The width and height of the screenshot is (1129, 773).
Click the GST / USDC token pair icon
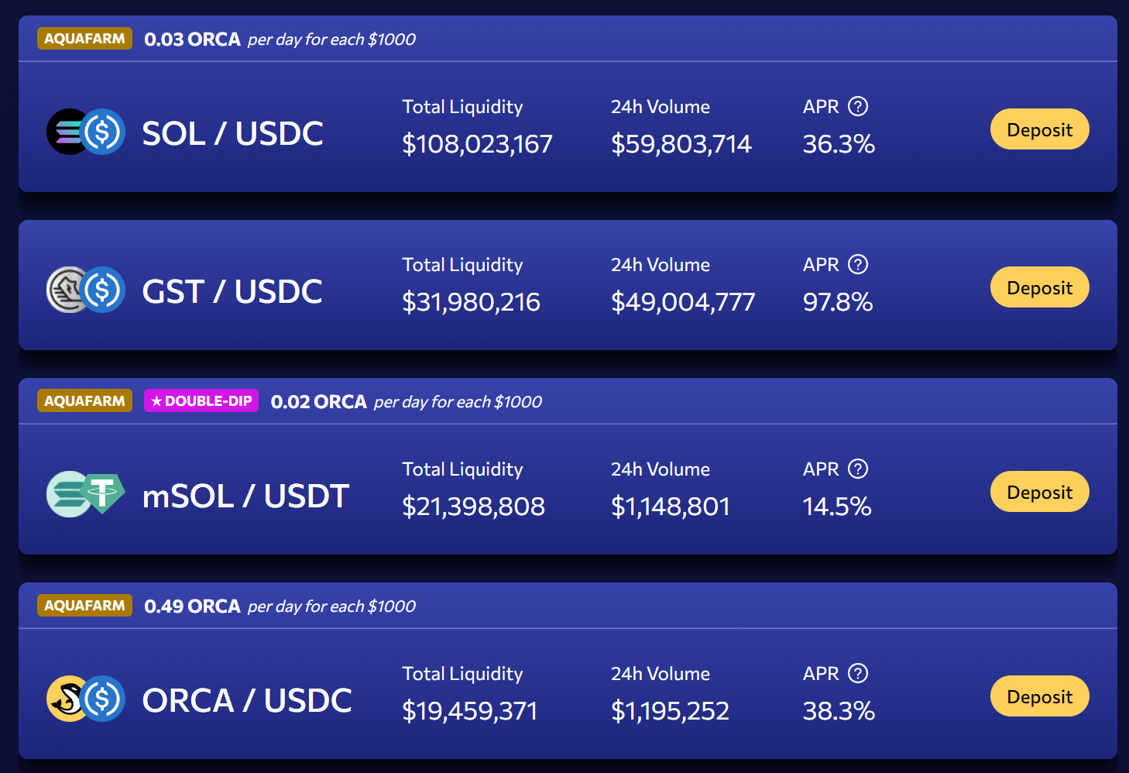pos(86,290)
